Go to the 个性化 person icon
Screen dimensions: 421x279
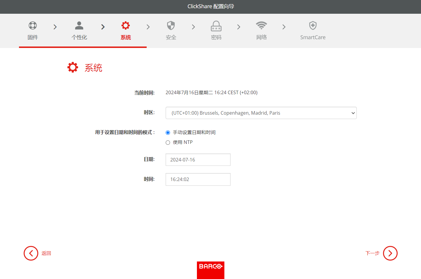pyautogui.click(x=79, y=25)
